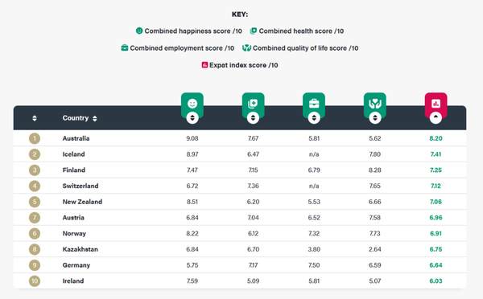Select Australia in the country column
This screenshot has height=299, width=483.
coord(76,138)
